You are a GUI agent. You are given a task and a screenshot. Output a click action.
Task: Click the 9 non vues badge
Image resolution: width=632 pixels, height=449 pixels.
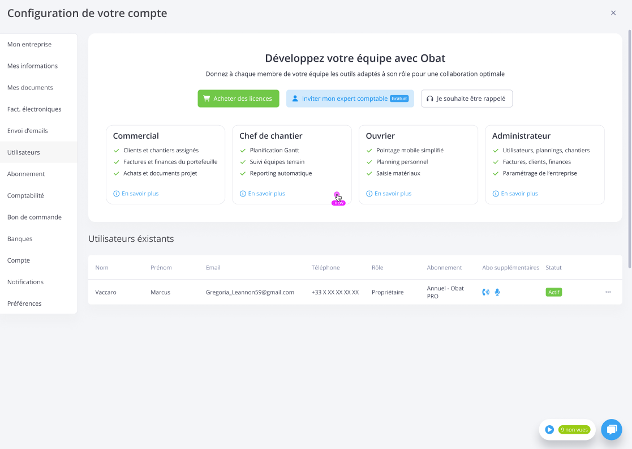click(574, 430)
